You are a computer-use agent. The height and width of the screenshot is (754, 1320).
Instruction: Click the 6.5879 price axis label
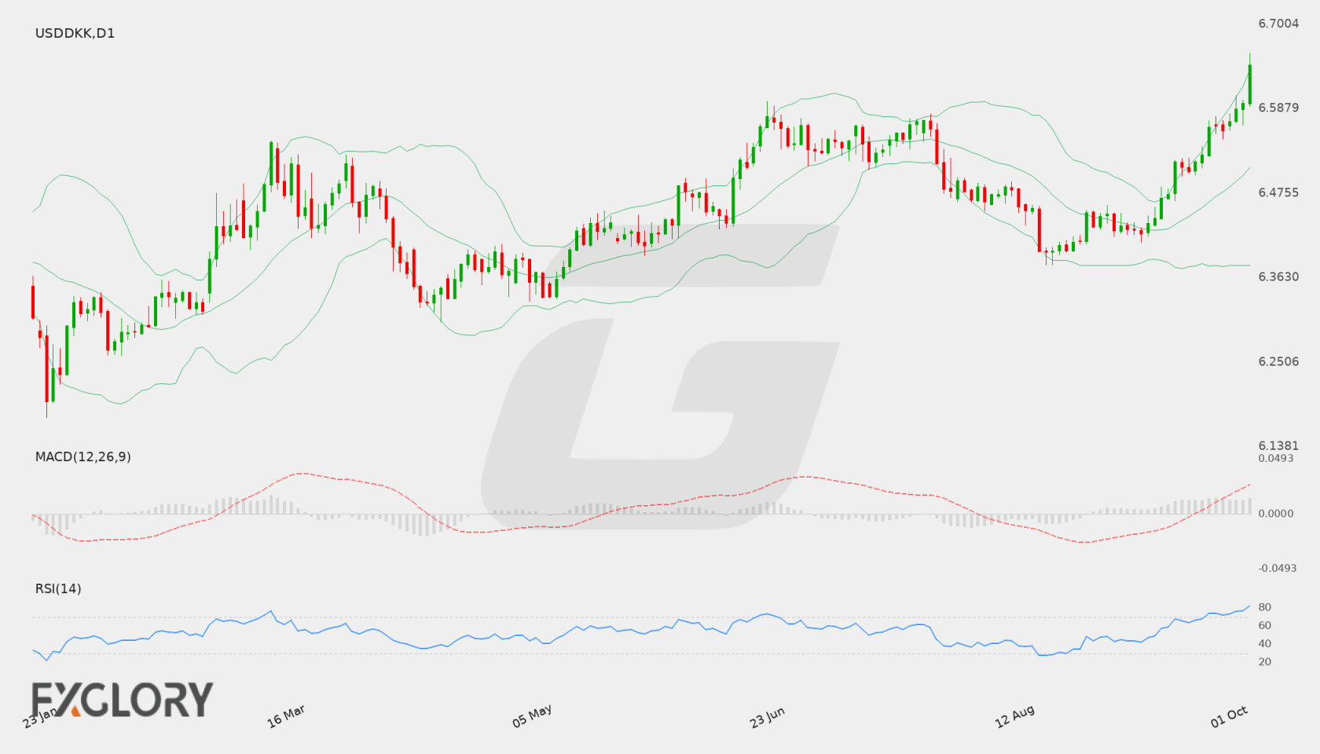(x=1278, y=108)
